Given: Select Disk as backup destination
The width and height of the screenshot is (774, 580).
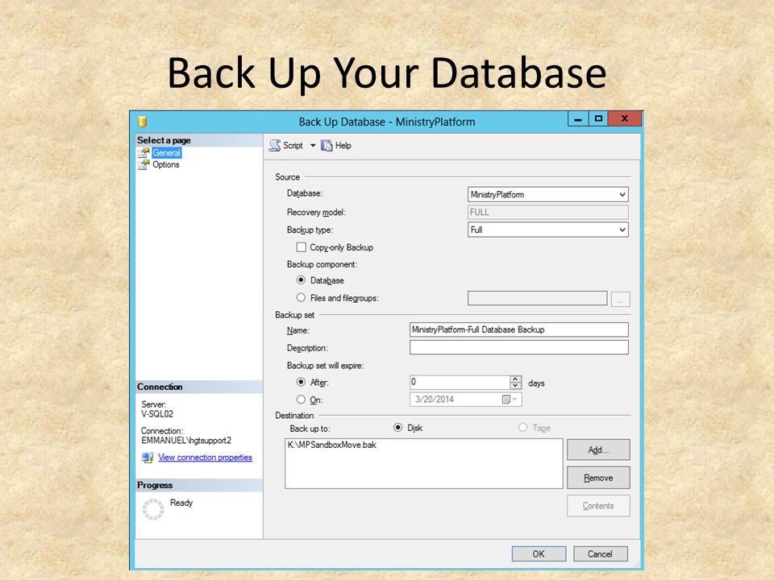Looking at the screenshot, I should [x=397, y=428].
